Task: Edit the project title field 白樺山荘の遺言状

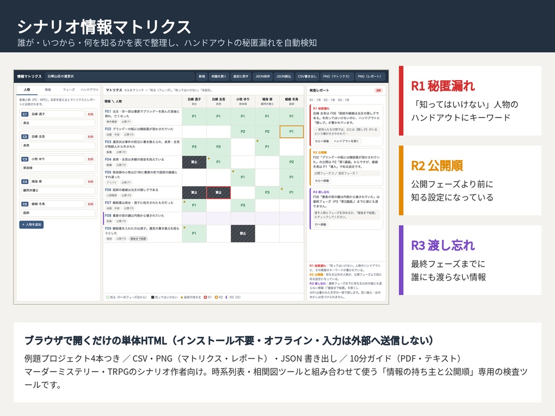Action: coord(120,76)
